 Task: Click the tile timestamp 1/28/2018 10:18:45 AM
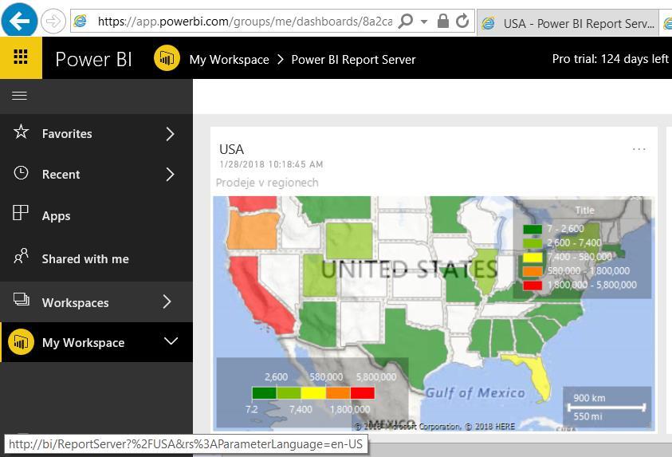(x=271, y=164)
